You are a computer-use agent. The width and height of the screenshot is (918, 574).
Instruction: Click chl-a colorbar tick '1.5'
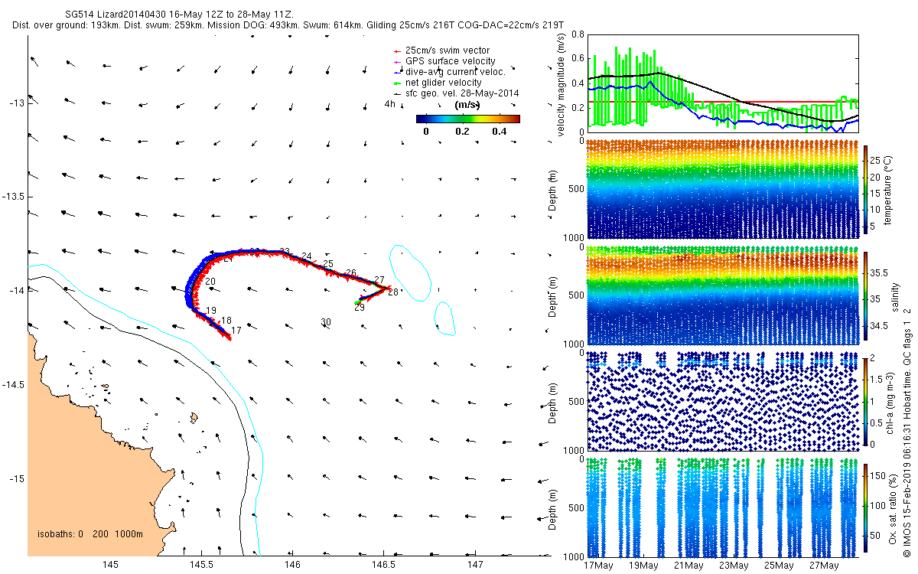pyautogui.click(x=877, y=379)
